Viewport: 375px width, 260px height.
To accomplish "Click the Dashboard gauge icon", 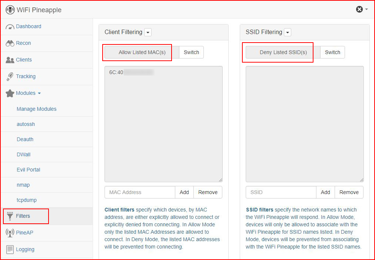I will click(10, 27).
